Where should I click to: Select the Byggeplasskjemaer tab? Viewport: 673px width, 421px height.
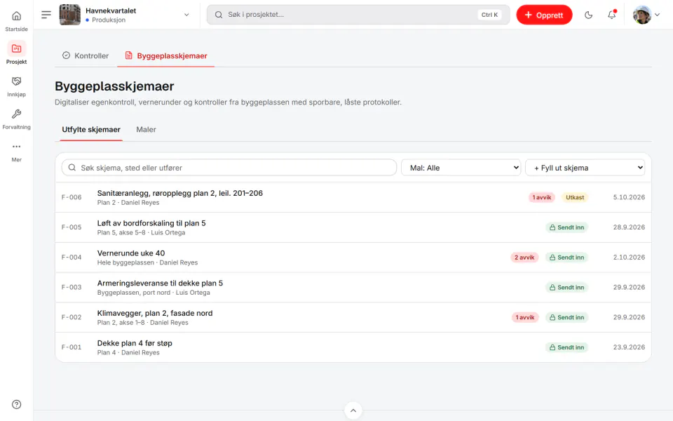165,56
